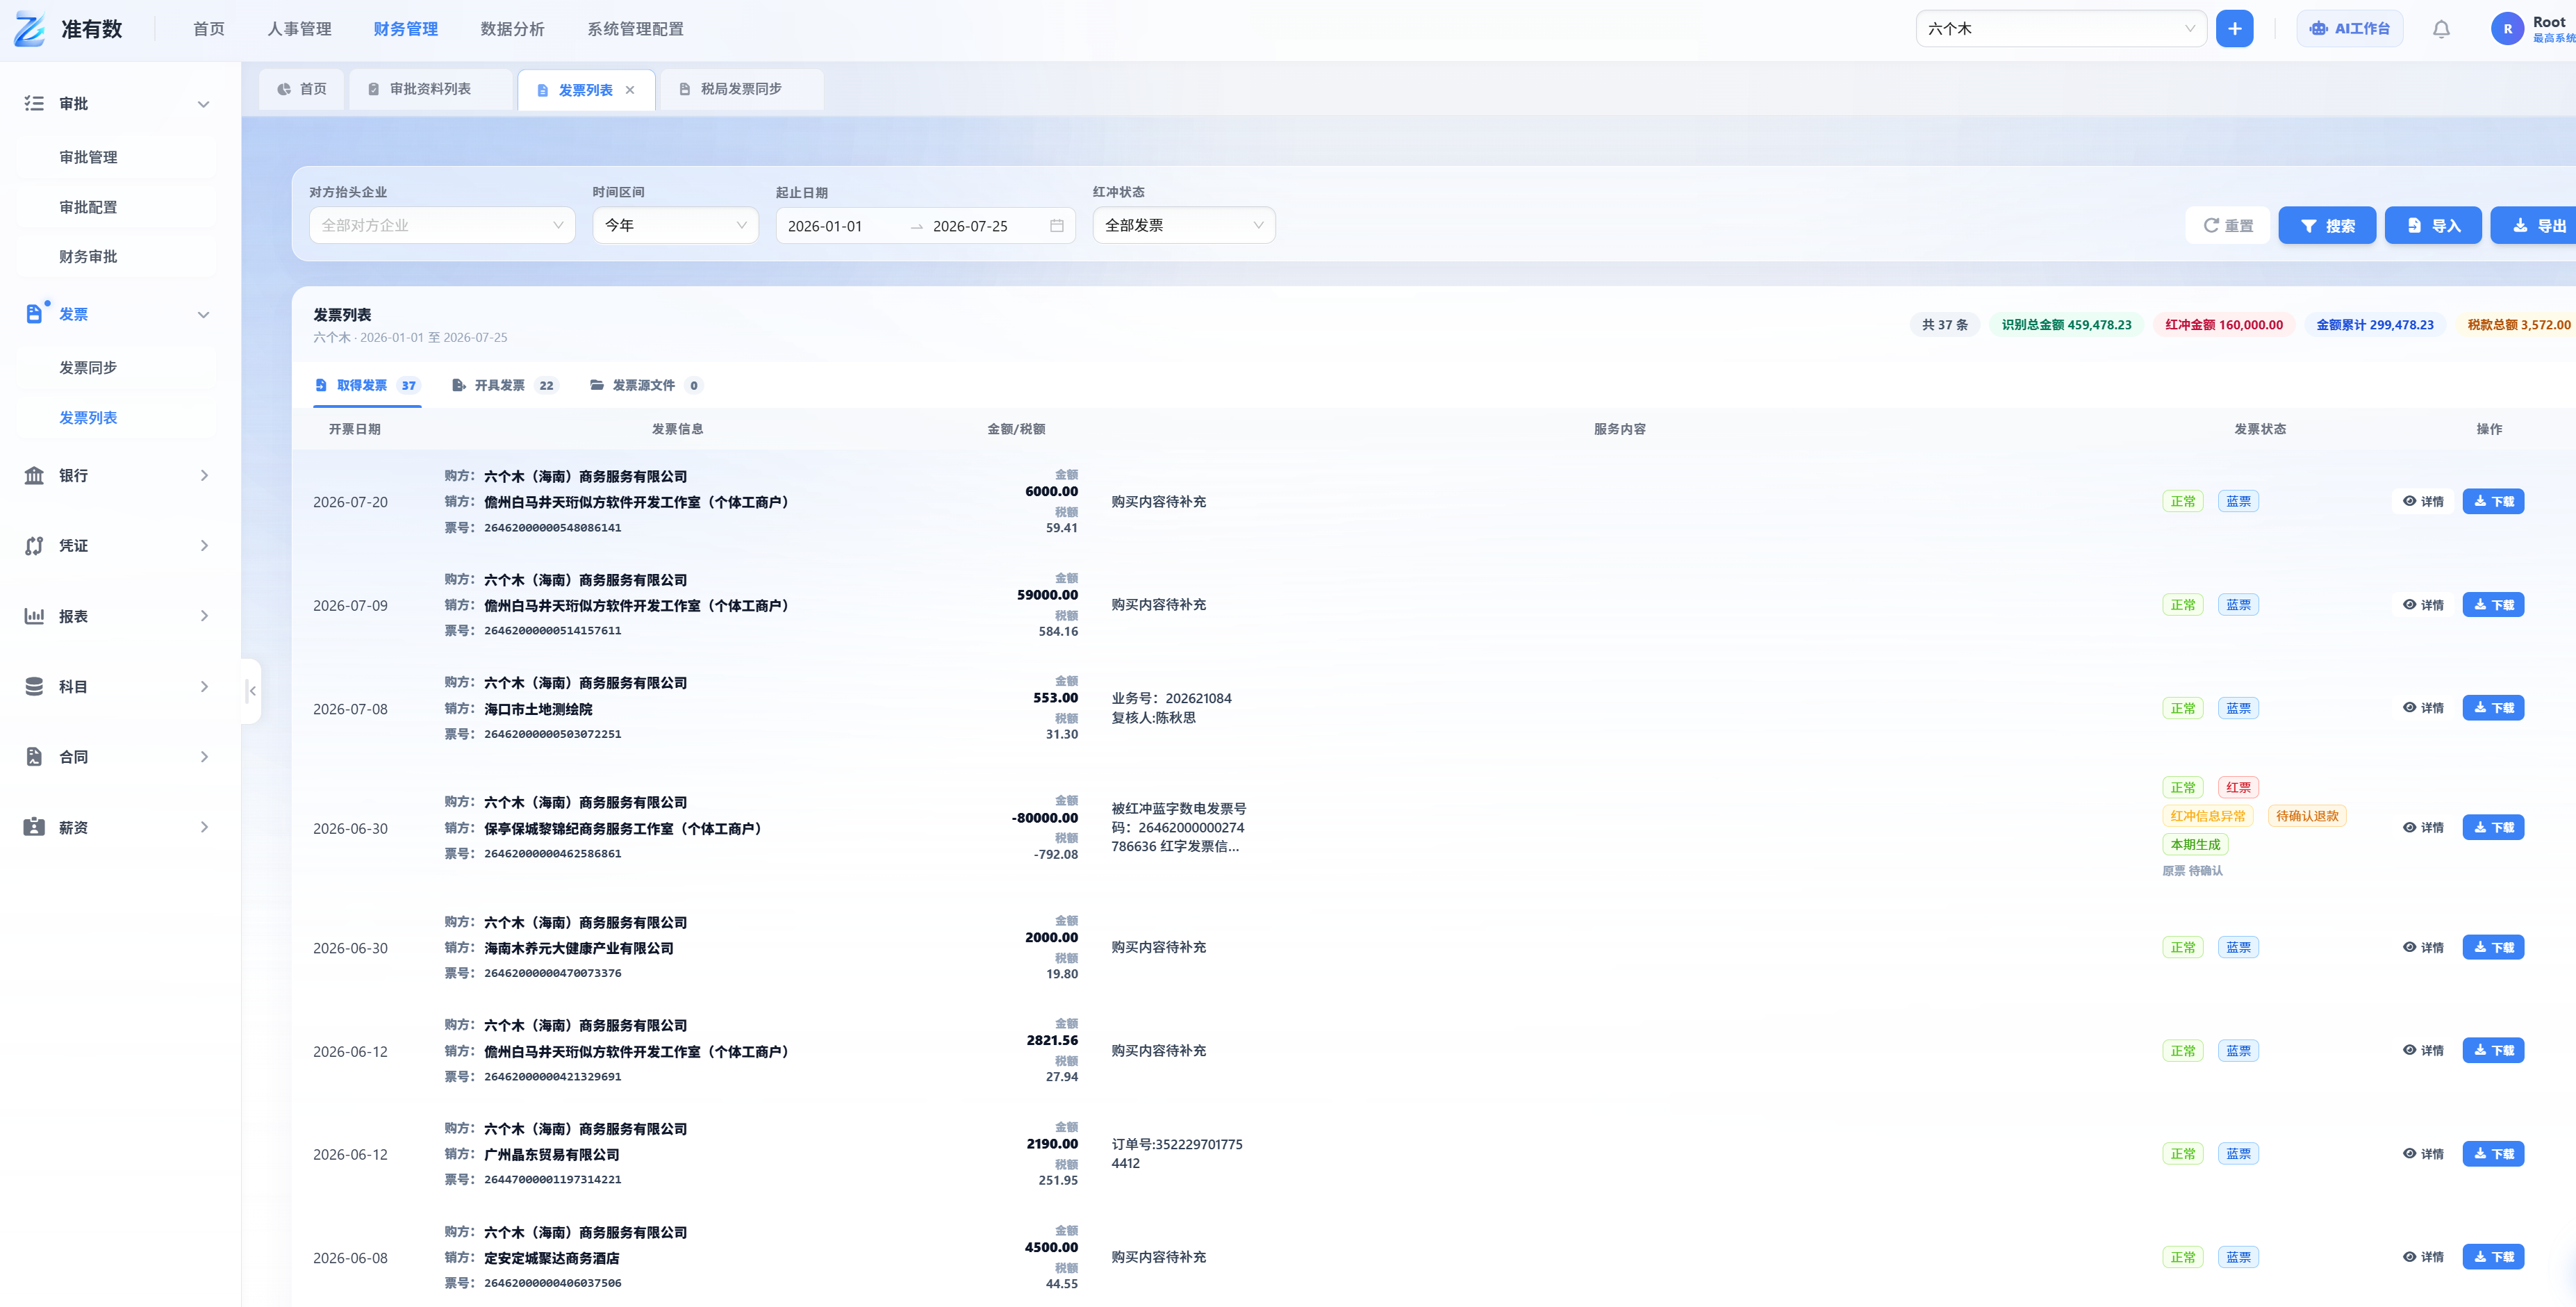Image resolution: width=2576 pixels, height=1307 pixels.
Task: Open the AI工作台 robot button
Action: (2349, 29)
